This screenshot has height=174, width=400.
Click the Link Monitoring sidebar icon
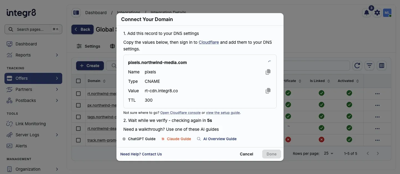(9, 124)
